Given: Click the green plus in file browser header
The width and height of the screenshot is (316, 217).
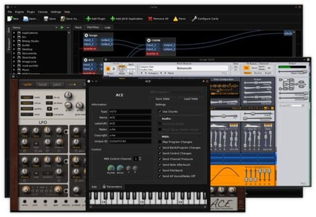Looking at the screenshot, I should click(62, 28).
